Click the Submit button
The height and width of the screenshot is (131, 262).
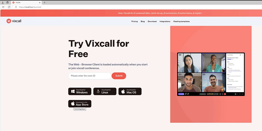tap(119, 76)
